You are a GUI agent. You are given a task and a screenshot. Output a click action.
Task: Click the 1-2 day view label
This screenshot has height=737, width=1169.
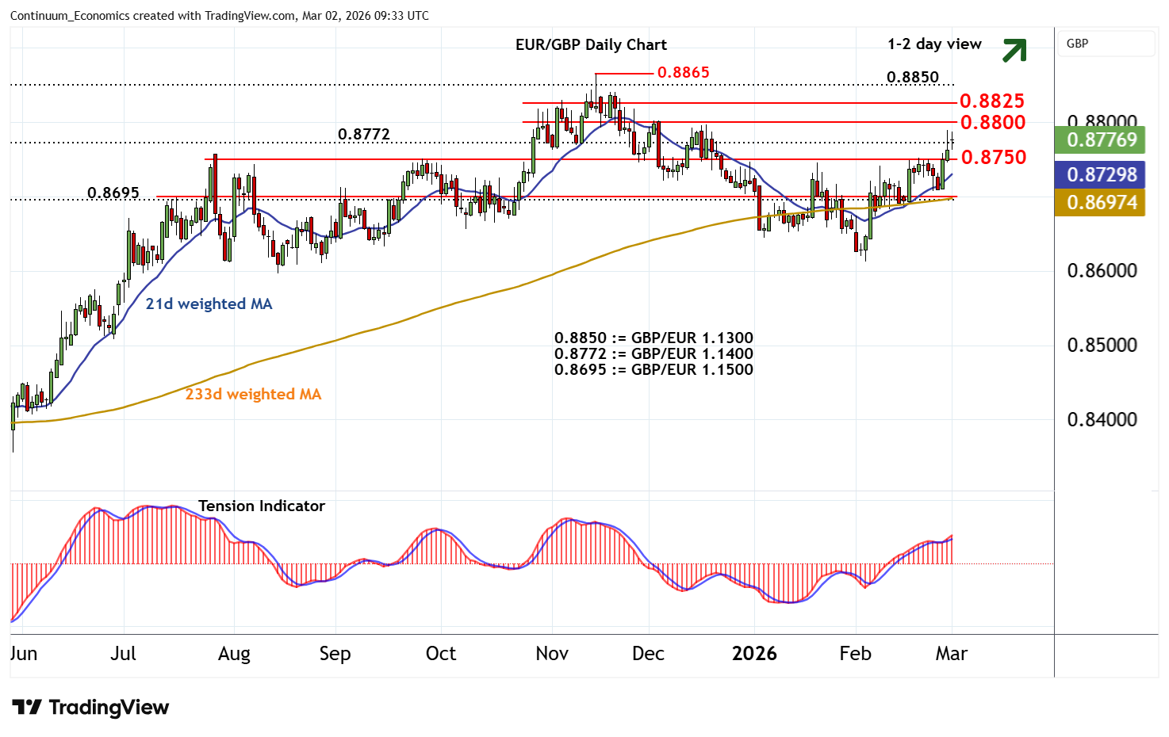click(934, 44)
